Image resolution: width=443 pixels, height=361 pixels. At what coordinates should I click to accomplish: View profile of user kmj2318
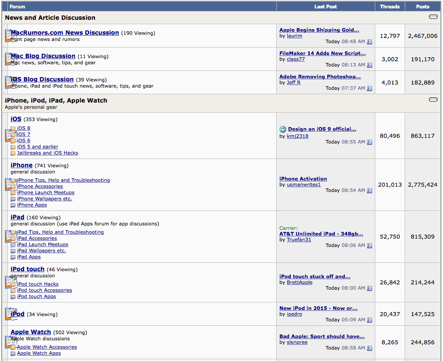click(x=297, y=136)
